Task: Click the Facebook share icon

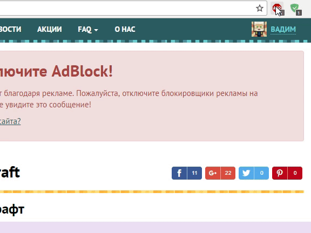Action: point(179,173)
